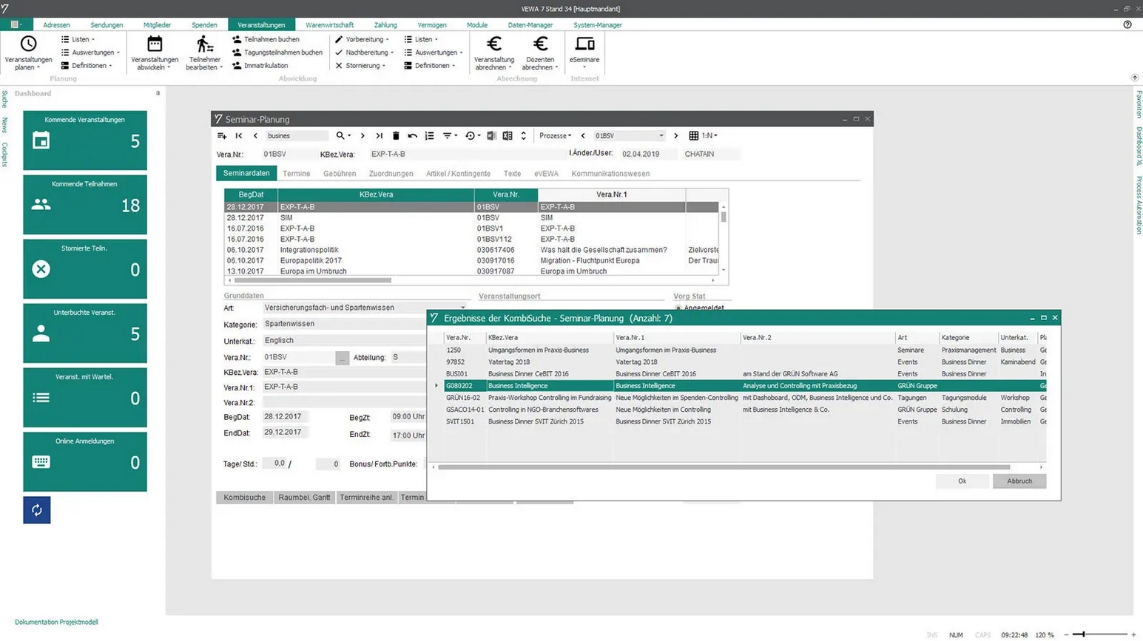
Task: Switch to the Gebühren tab
Action: click(339, 174)
